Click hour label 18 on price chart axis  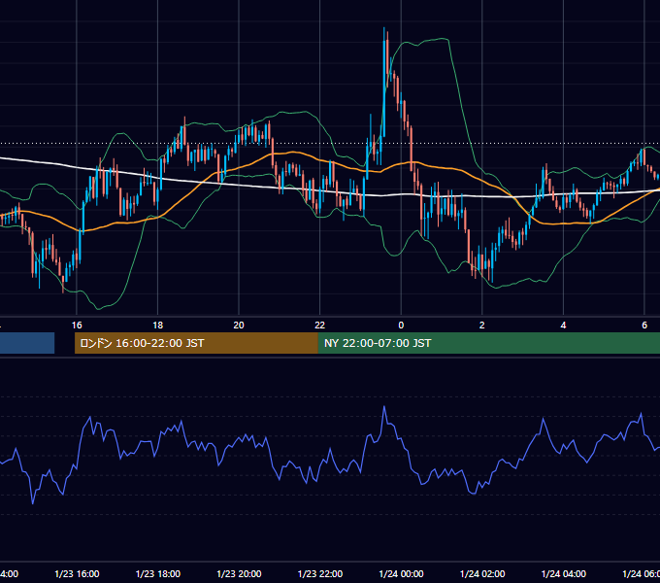click(158, 325)
